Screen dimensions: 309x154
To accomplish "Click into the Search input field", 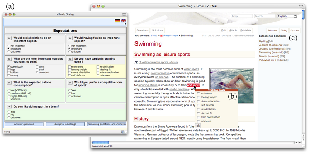I will click(264, 16).
